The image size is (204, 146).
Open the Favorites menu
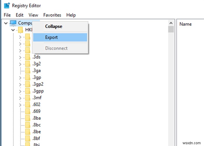tap(52, 15)
